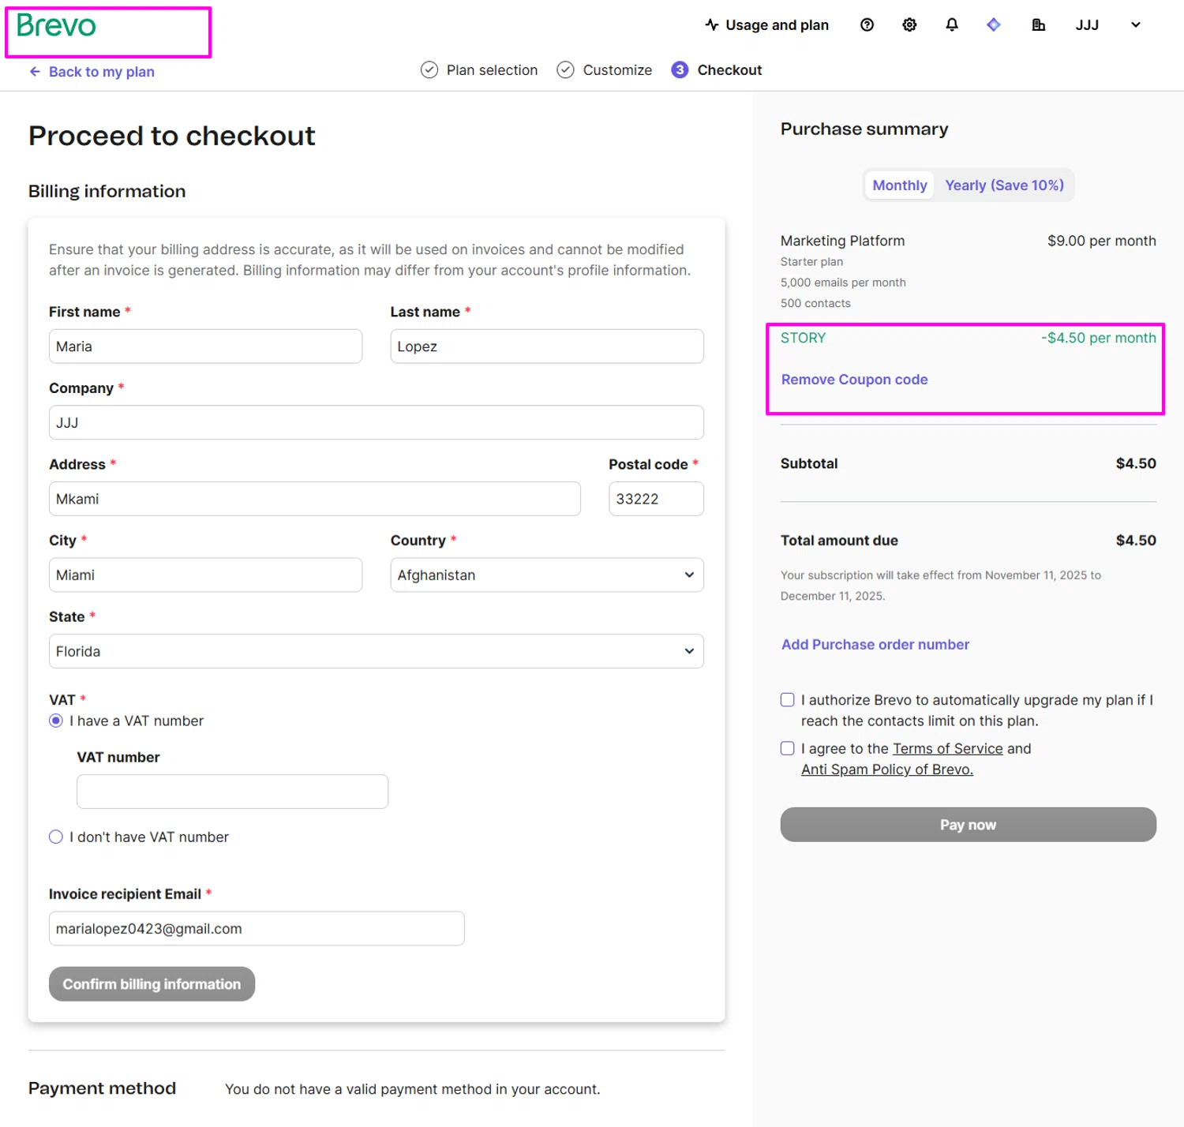Check the Terms of Service agreement checkbox
Image resolution: width=1184 pixels, height=1127 pixels.
pos(788,748)
